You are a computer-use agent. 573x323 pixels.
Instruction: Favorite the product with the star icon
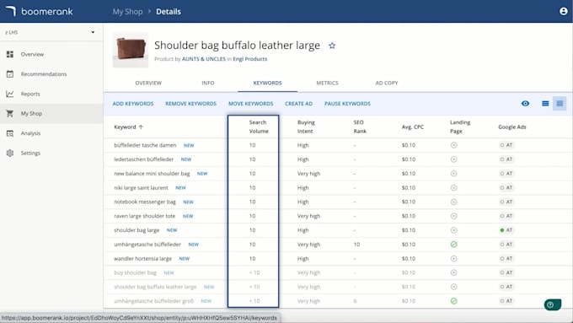point(332,46)
